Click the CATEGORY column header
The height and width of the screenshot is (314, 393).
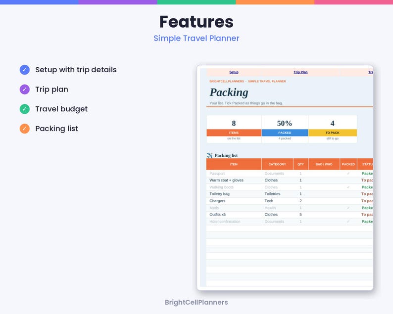pyautogui.click(x=277, y=164)
